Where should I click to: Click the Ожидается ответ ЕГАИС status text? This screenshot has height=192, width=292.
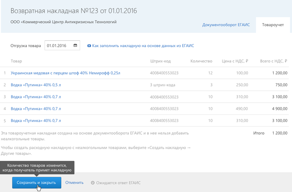point(118,183)
